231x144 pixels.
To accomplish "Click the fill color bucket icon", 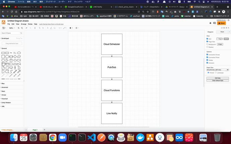I will click(48, 28).
